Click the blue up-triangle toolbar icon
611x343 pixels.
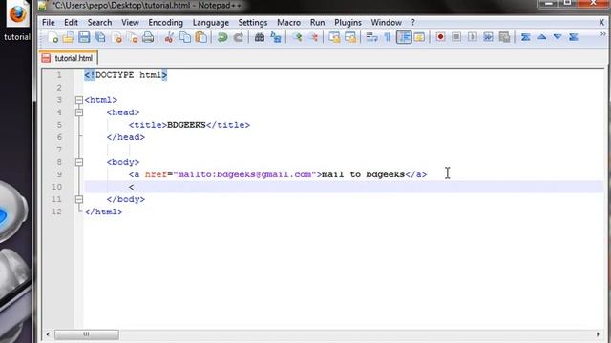click(541, 37)
